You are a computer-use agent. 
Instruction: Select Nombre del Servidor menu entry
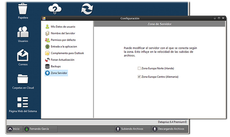pyautogui.click(x=60, y=33)
